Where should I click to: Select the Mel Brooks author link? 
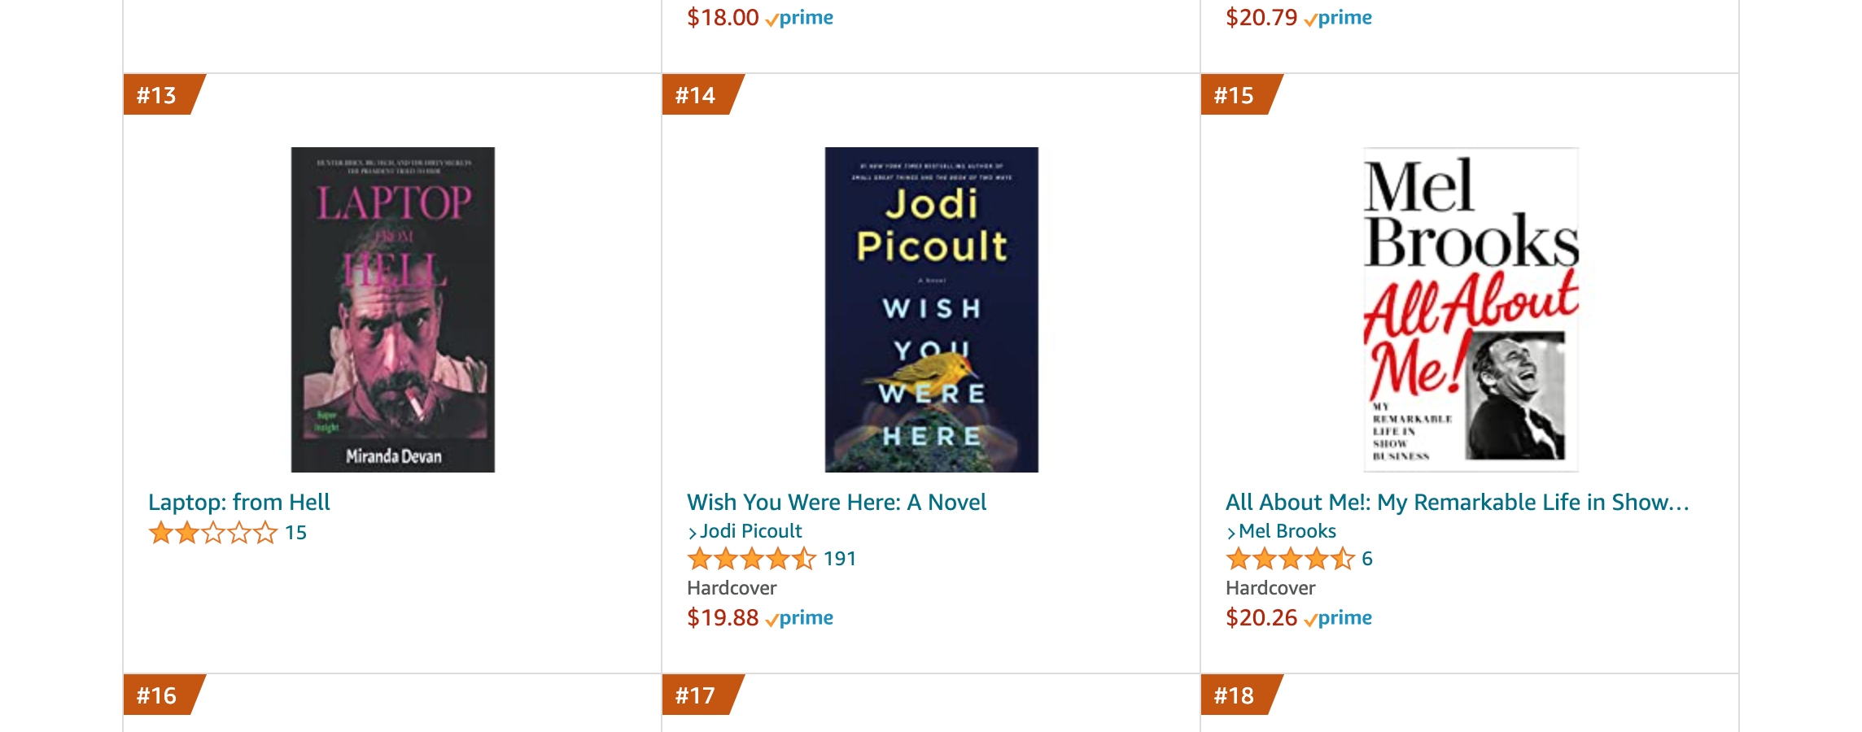pyautogui.click(x=1287, y=530)
